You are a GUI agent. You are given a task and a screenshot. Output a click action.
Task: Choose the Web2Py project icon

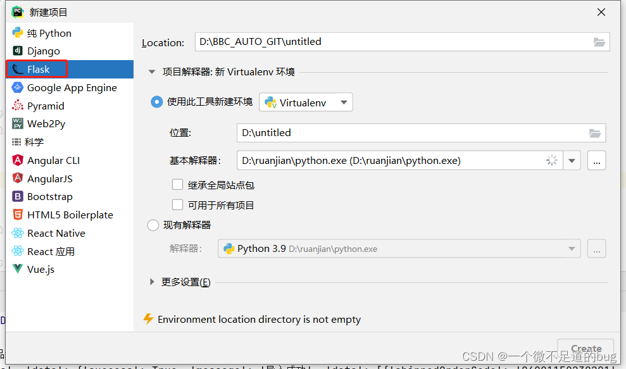point(18,124)
